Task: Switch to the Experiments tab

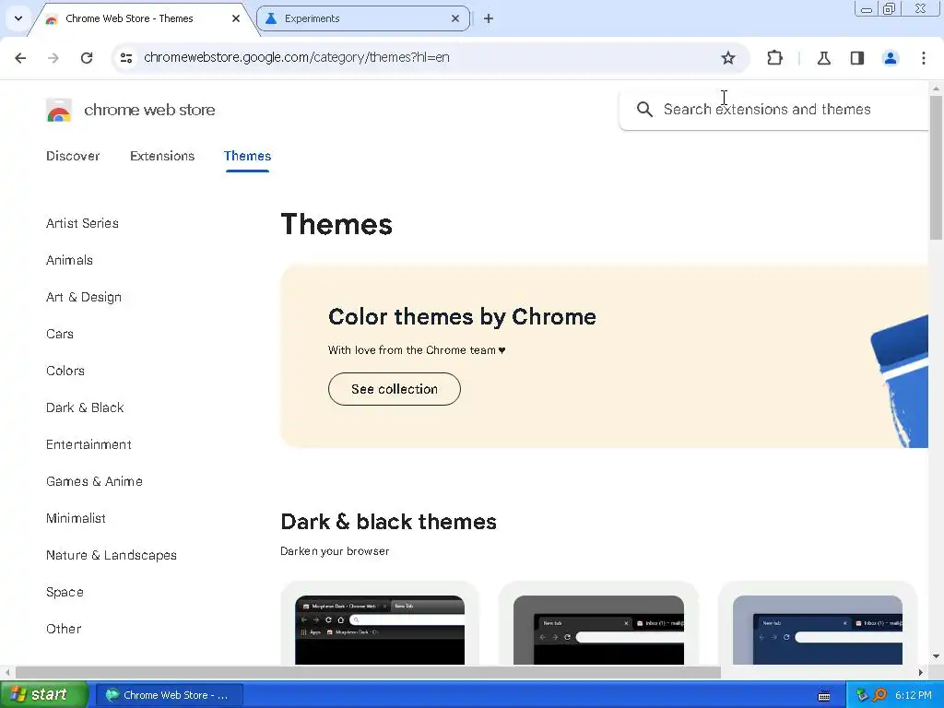Action: pos(363,18)
